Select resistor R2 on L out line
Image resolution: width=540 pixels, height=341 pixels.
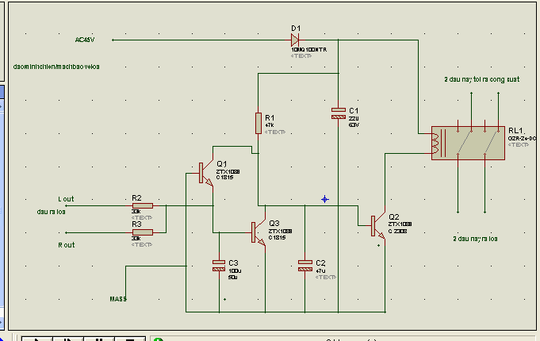tap(143, 205)
